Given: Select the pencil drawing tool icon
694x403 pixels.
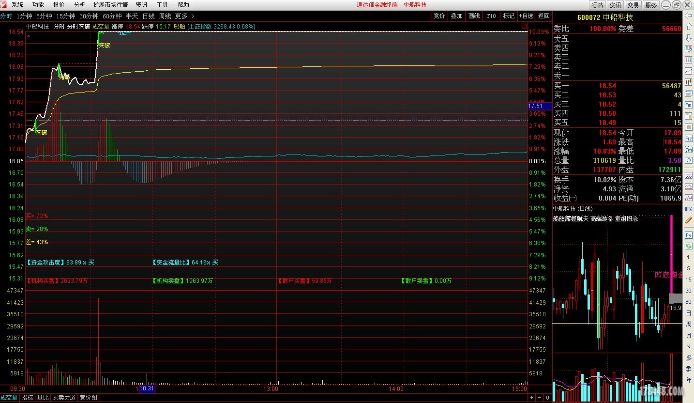Looking at the screenshot, I should tap(688, 220).
